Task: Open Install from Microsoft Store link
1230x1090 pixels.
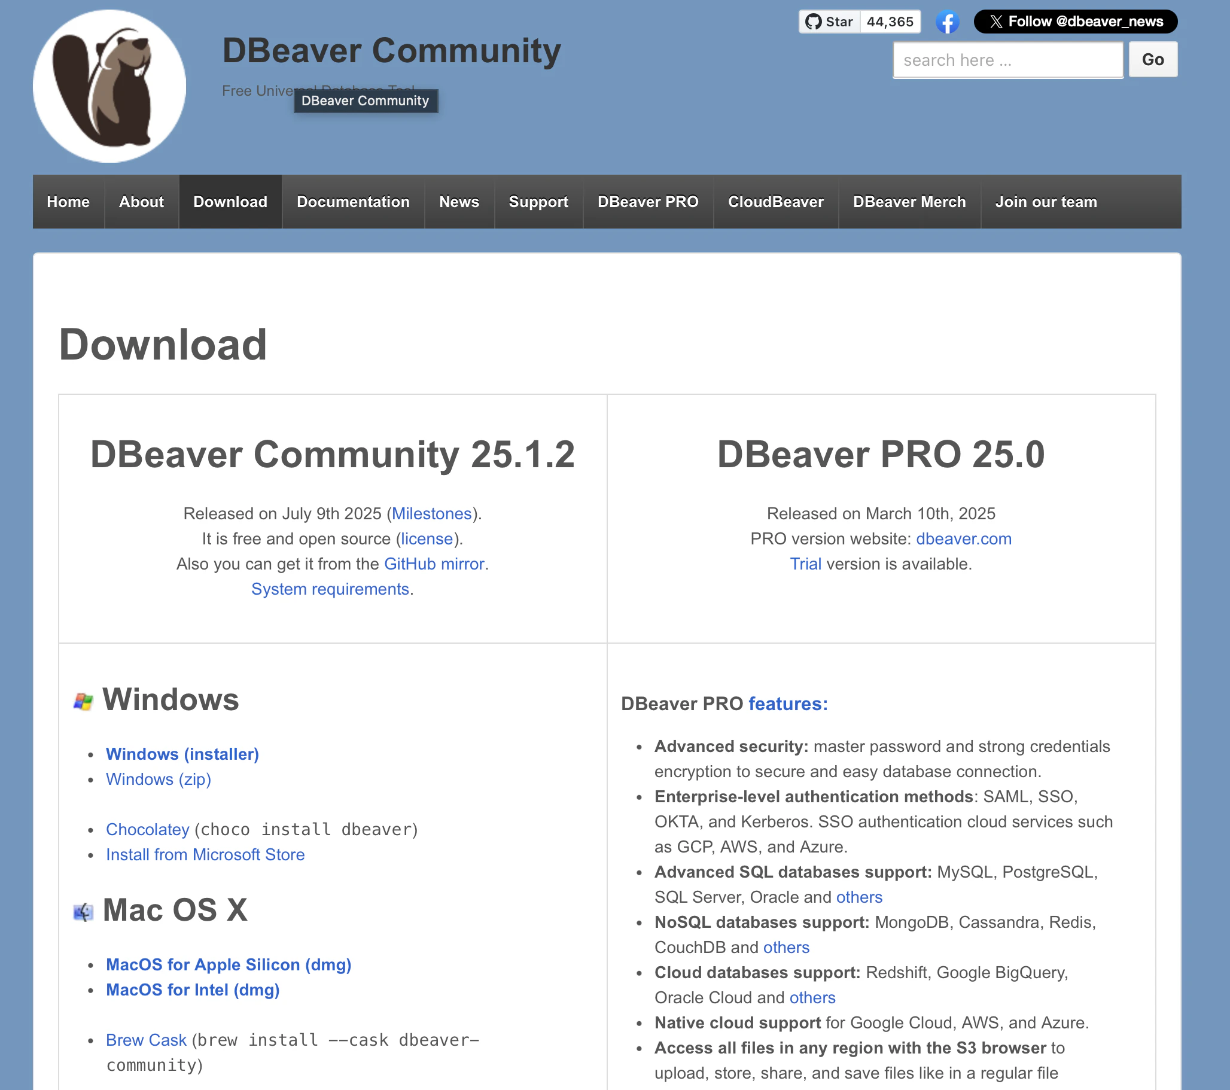Action: [x=205, y=855]
